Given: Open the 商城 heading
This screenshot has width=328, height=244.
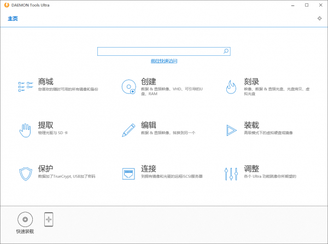Looking at the screenshot, I should (x=45, y=82).
